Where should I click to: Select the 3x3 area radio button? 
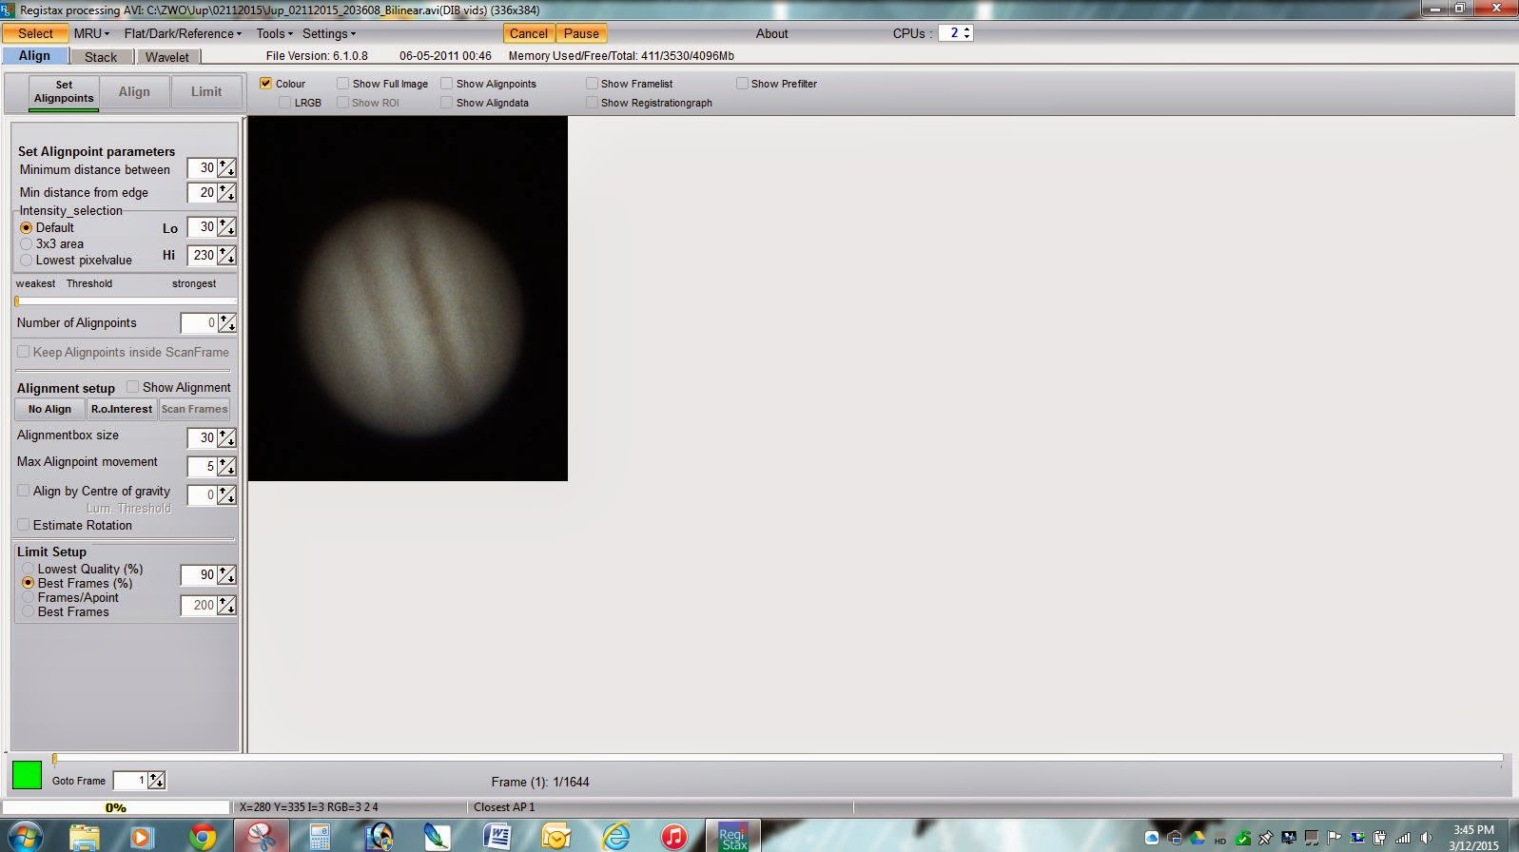(26, 243)
